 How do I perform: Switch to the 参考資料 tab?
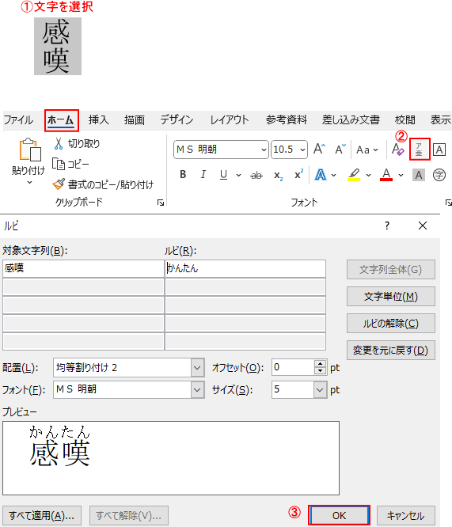tap(287, 120)
